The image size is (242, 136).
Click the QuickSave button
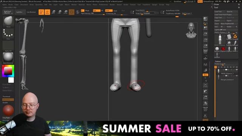click(x=177, y=2)
